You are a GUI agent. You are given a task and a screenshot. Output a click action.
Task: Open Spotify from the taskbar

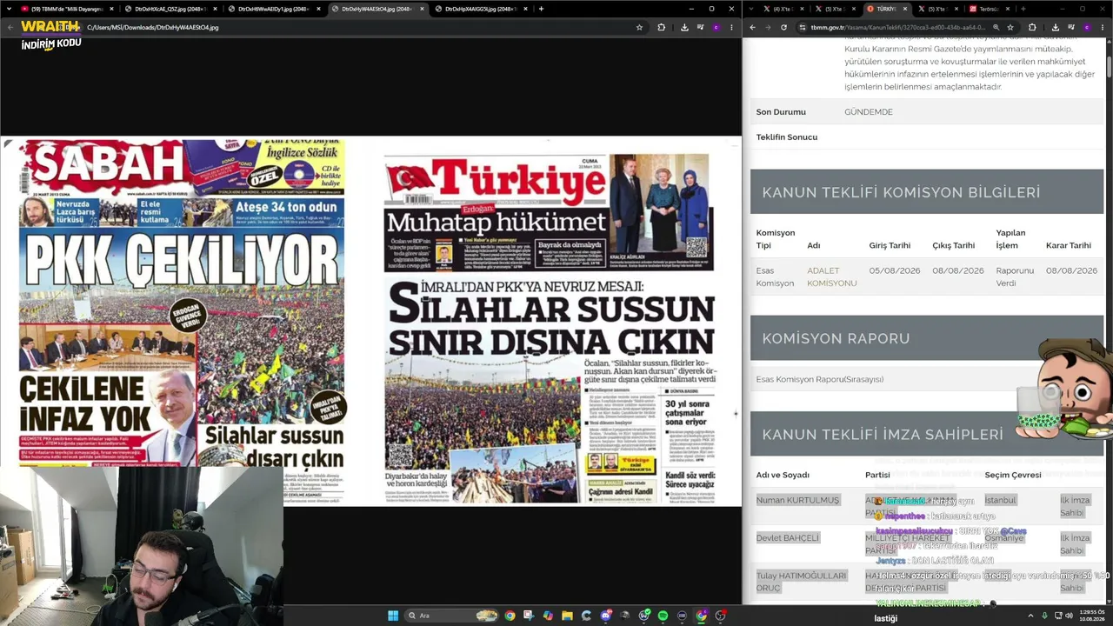tap(663, 616)
